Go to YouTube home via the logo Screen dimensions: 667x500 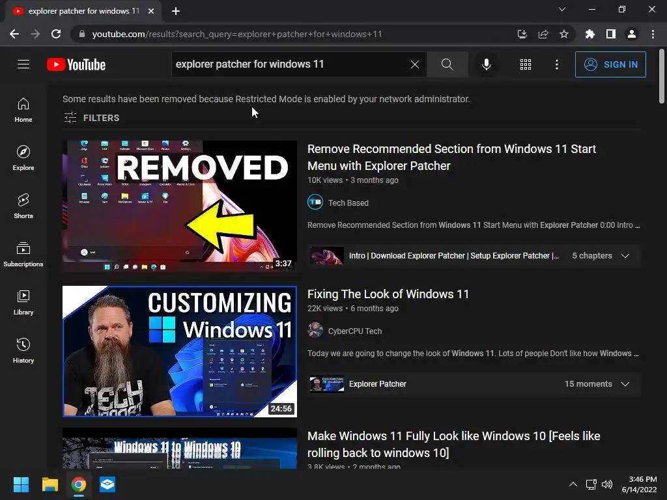[x=76, y=64]
